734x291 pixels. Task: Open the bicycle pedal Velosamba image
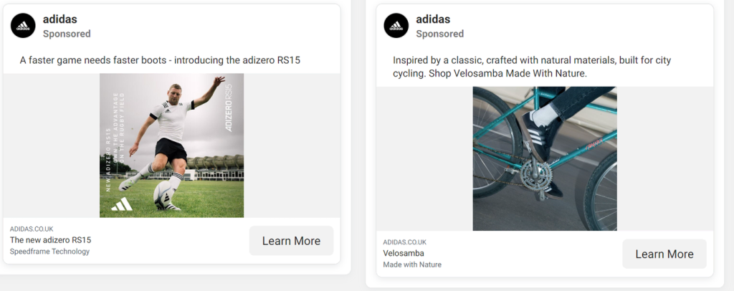point(545,158)
